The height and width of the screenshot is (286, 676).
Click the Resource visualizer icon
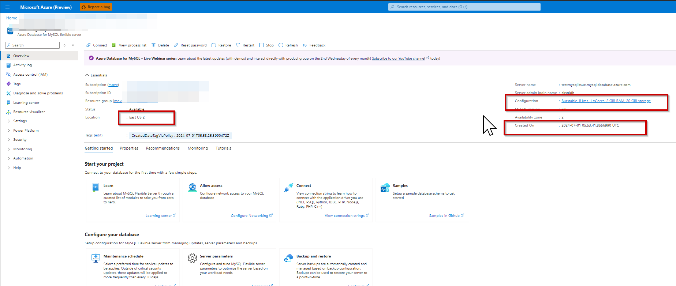8,112
